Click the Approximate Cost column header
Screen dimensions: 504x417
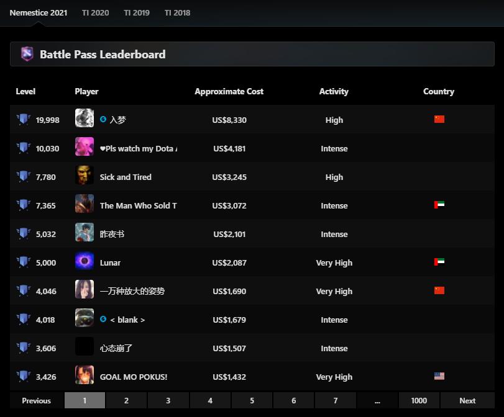pyautogui.click(x=229, y=91)
